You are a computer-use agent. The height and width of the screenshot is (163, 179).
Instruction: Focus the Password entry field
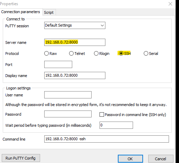coord(68,114)
